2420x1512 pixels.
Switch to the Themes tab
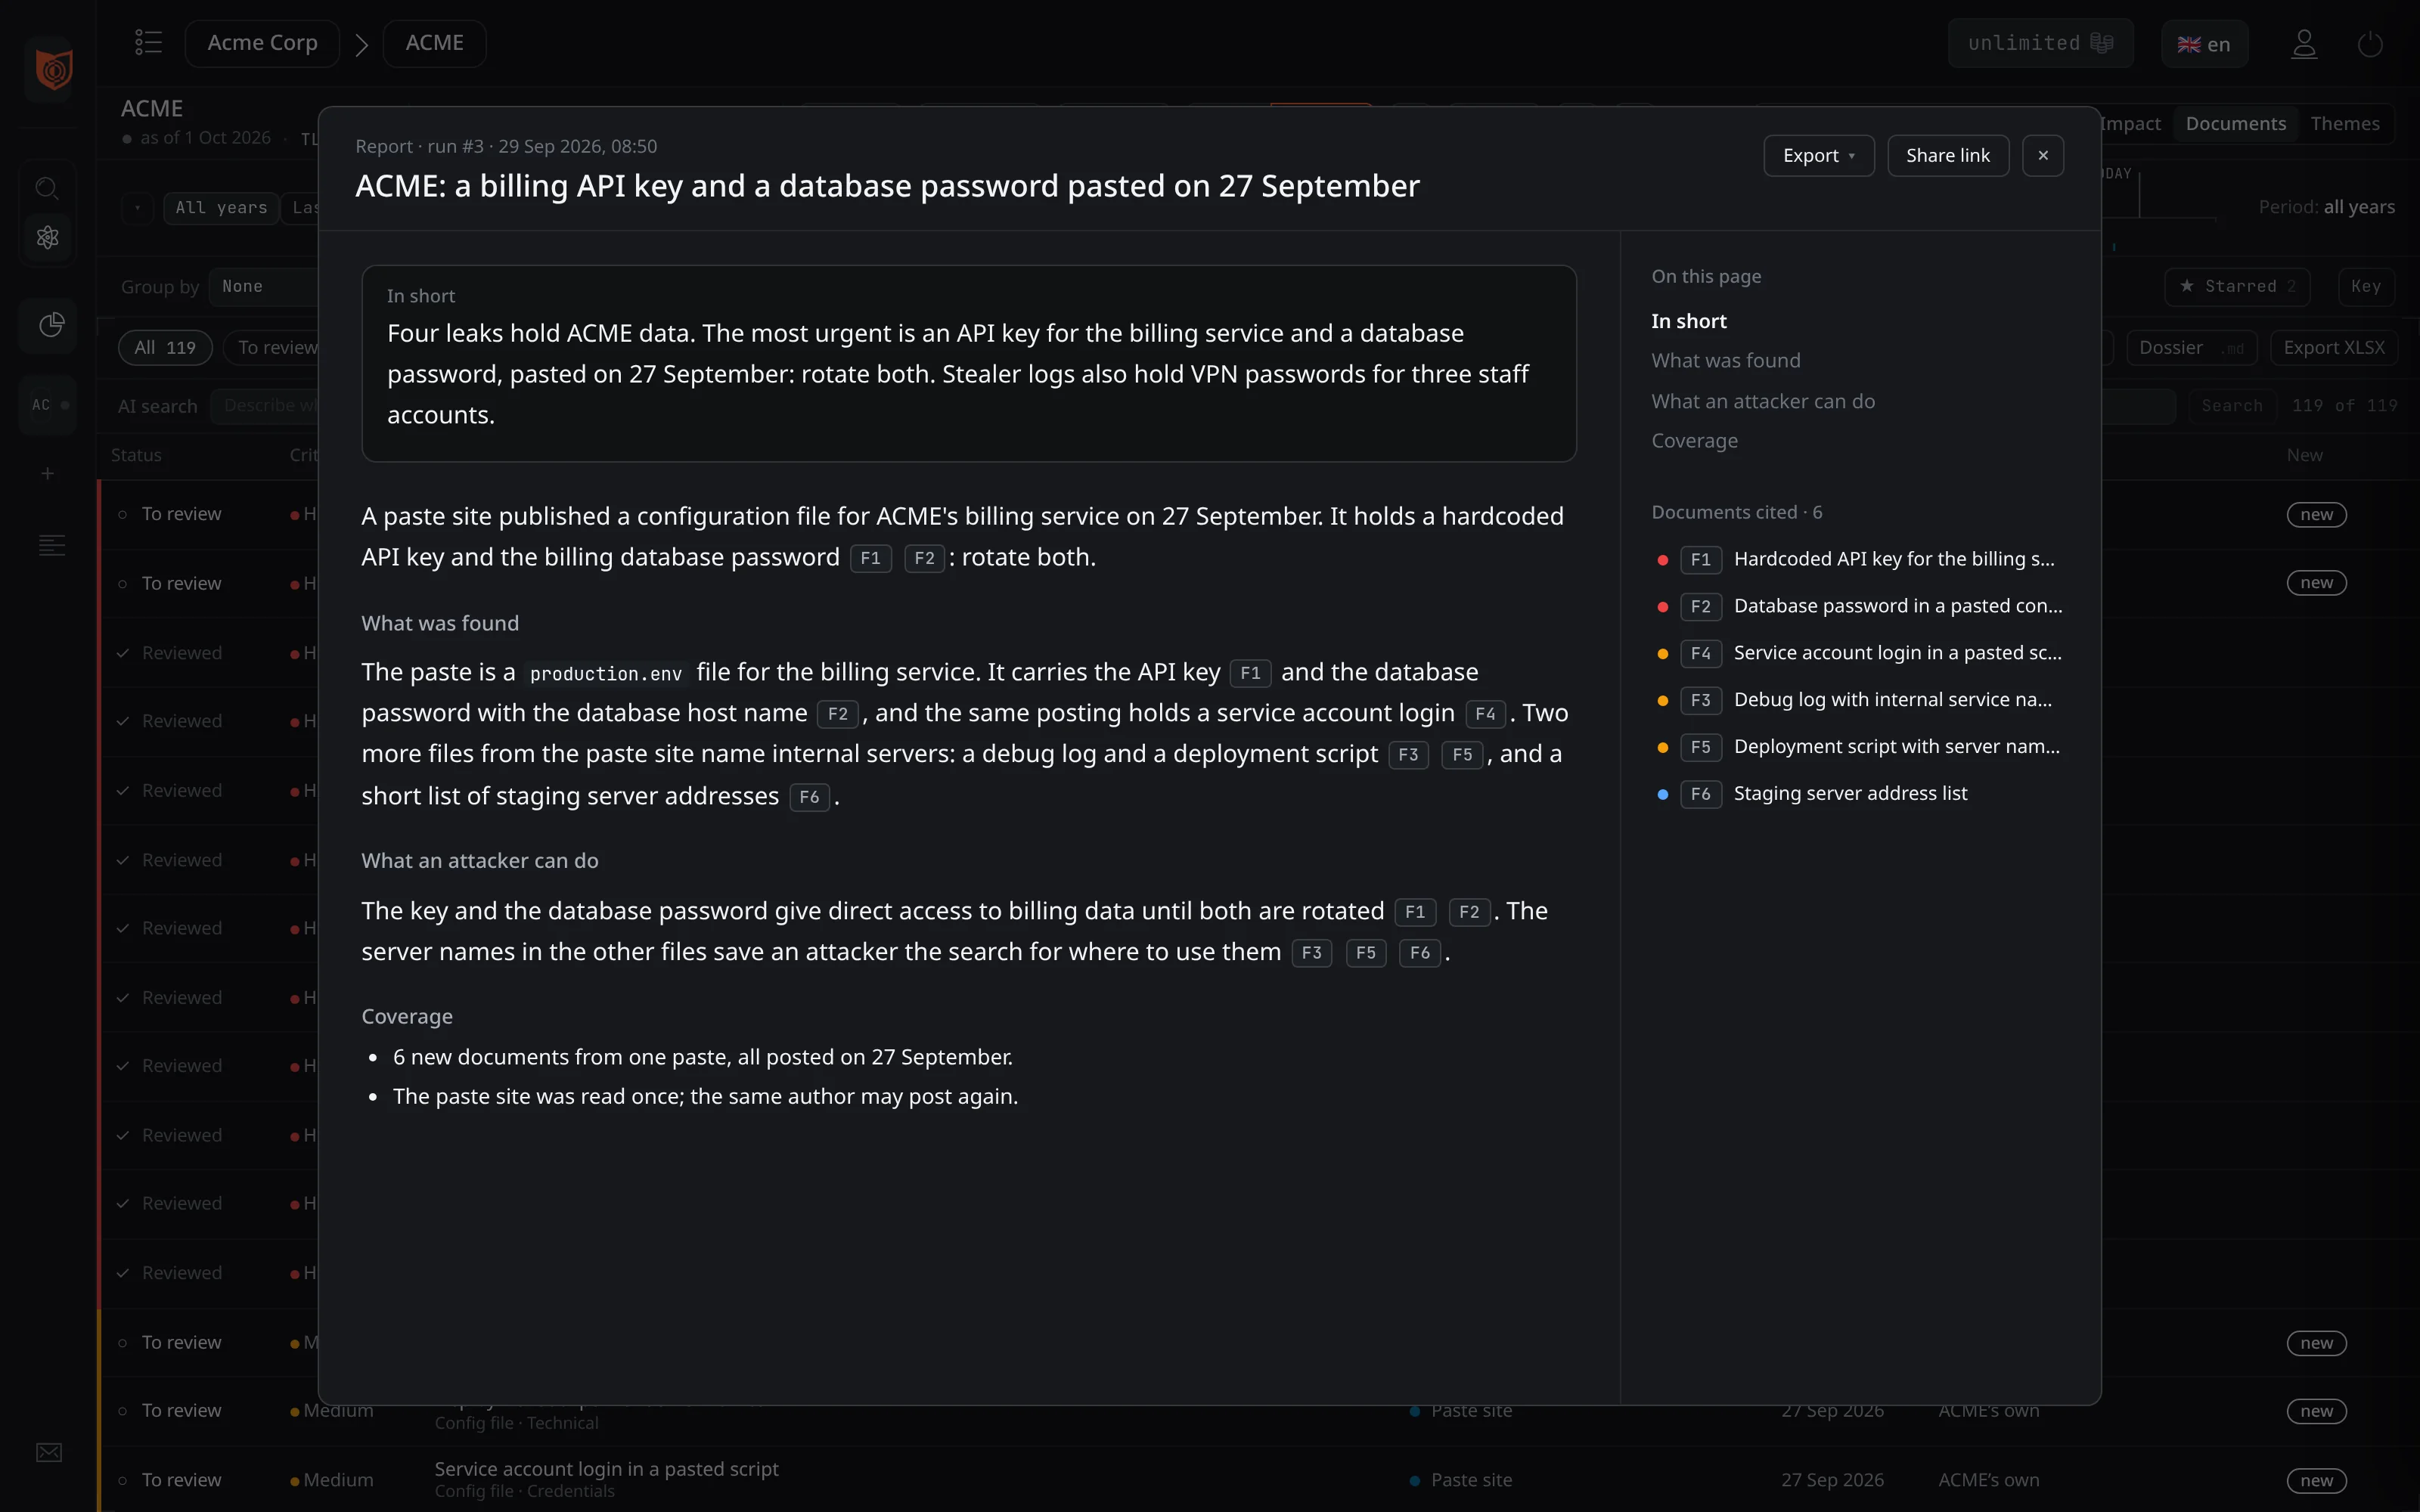[x=2344, y=123]
